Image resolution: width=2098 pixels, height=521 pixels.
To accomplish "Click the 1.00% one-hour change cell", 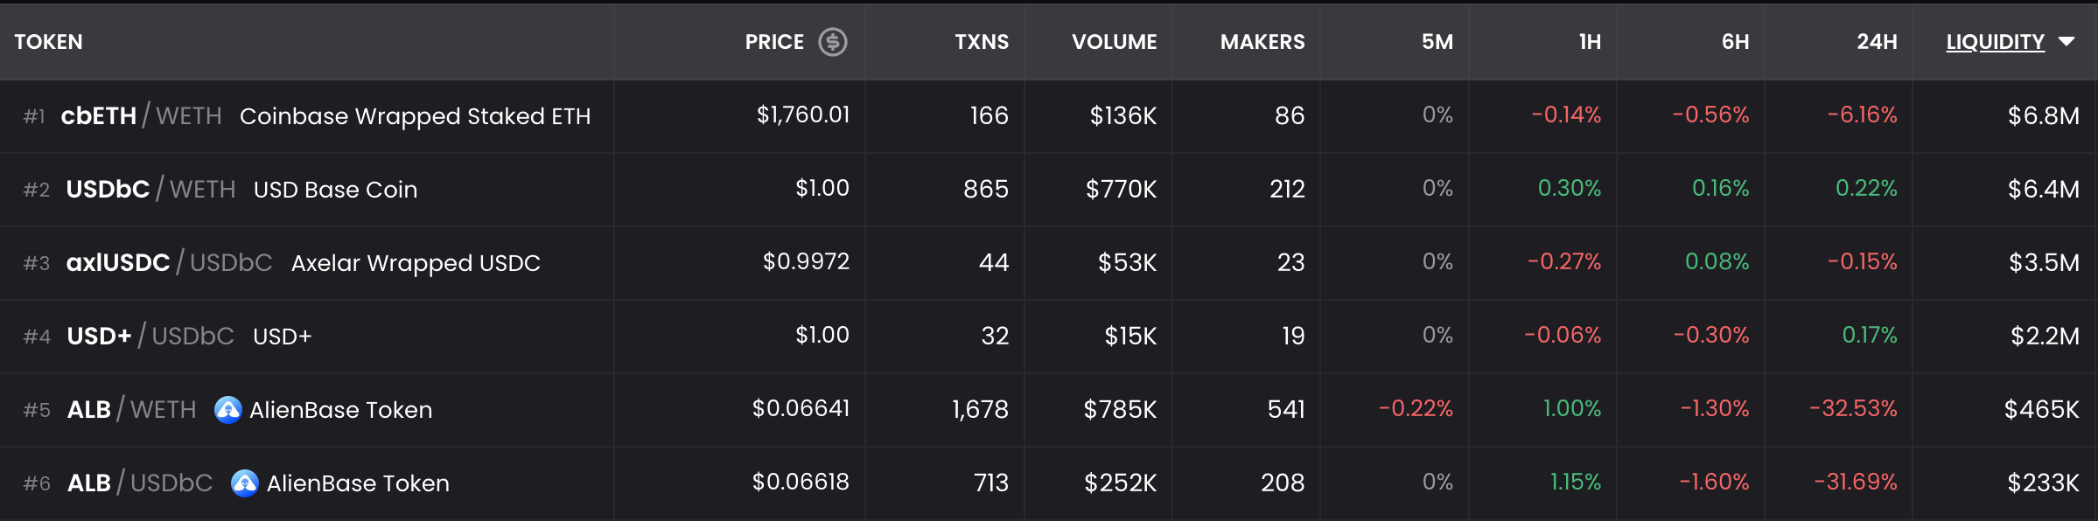I will (1571, 408).
